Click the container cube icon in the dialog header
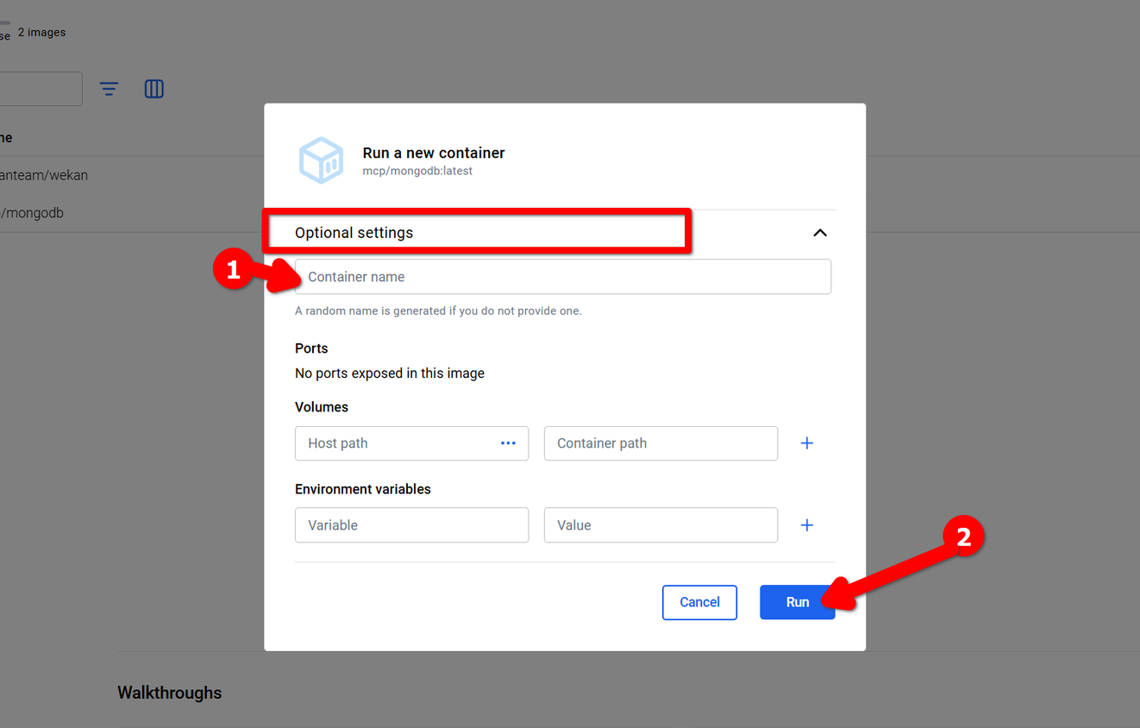The image size is (1140, 728). 322,160
